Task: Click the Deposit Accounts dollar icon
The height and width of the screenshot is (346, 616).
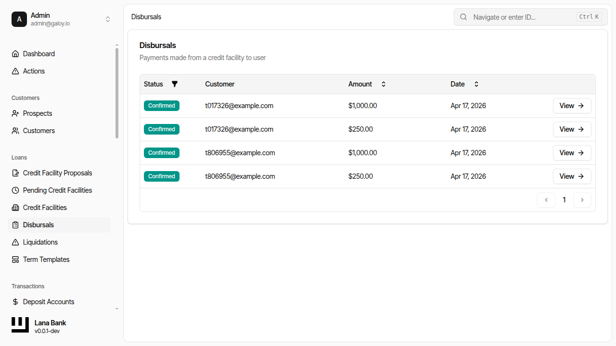Action: point(15,302)
